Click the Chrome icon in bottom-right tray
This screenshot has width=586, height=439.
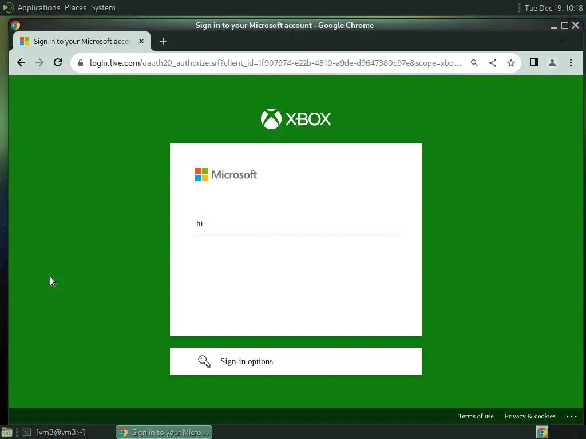pyautogui.click(x=542, y=432)
